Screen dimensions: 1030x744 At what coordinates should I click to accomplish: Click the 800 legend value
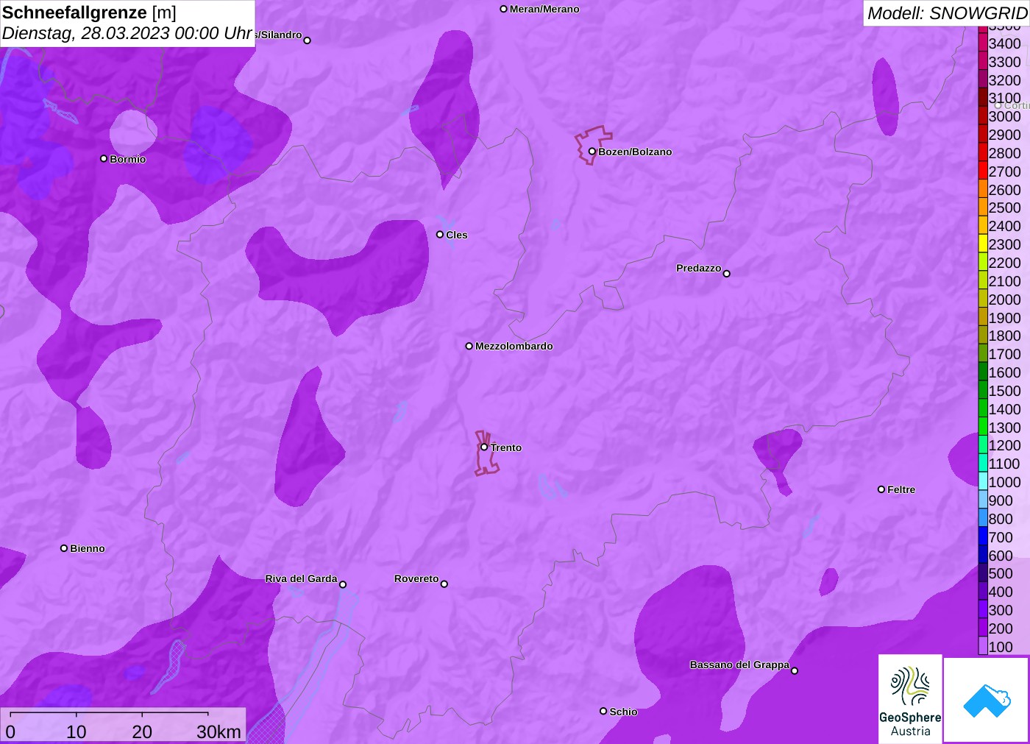pyautogui.click(x=1001, y=519)
